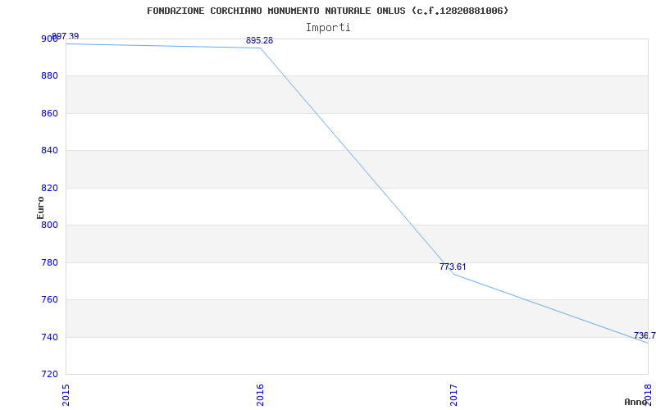The image size is (656, 410).
Task: Select the 897.39 data label
Action: 66,36
